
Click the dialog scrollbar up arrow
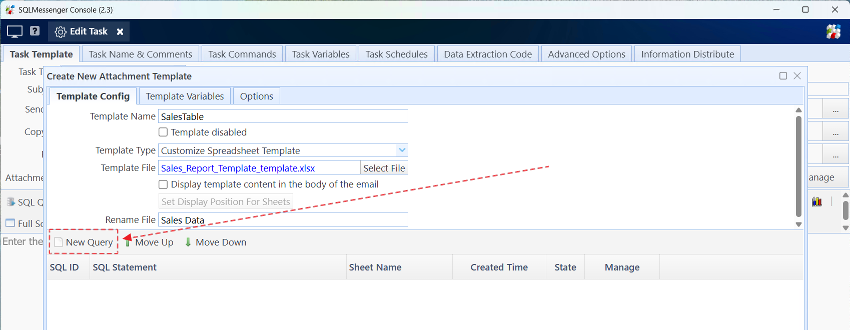(x=798, y=110)
